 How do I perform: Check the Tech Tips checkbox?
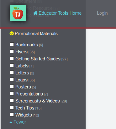point(12,108)
